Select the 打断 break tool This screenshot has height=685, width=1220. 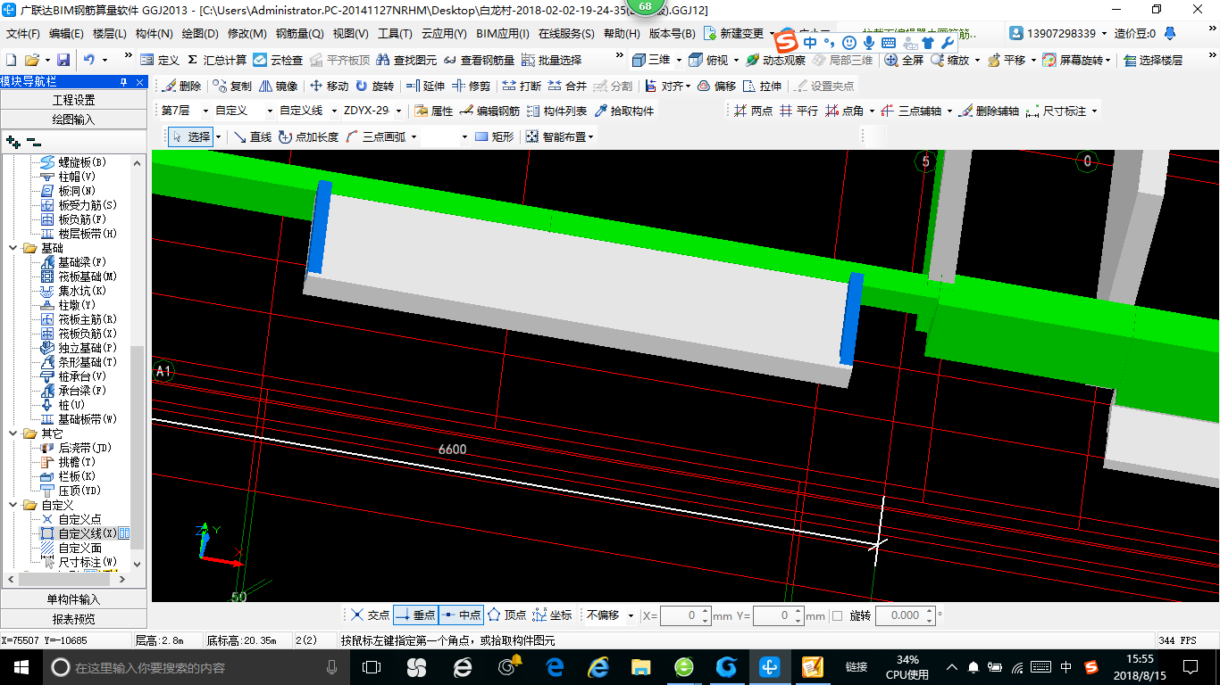[522, 87]
